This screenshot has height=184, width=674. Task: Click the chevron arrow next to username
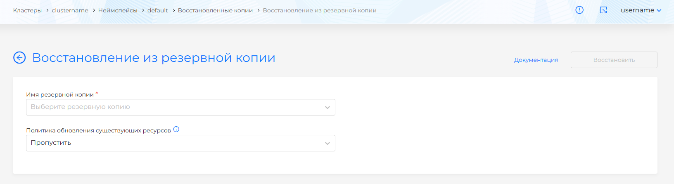659,10
